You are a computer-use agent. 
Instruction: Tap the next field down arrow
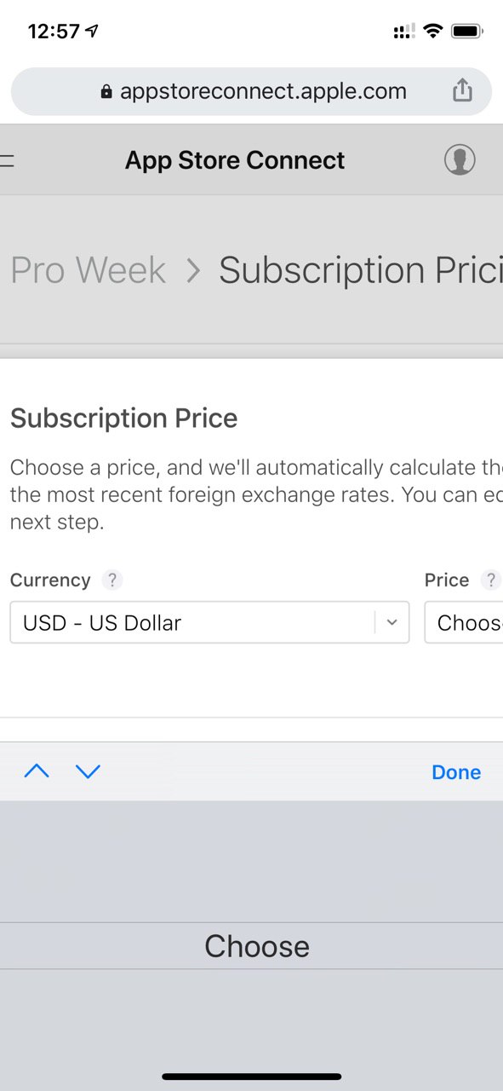click(x=88, y=771)
